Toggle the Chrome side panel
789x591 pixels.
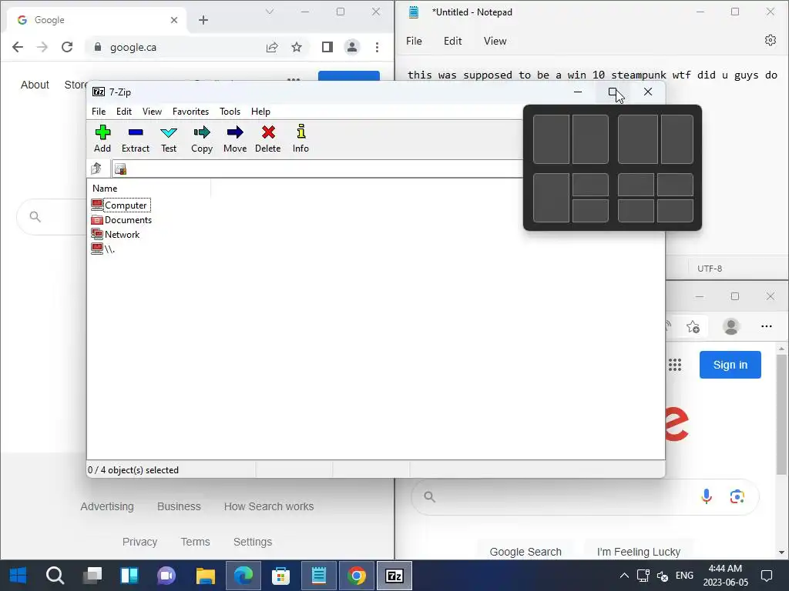[327, 47]
